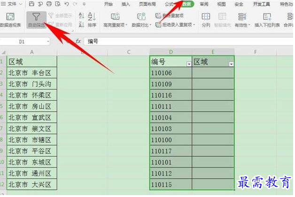Click the Print Preview icon
The image size is (295, 197).
58,4
